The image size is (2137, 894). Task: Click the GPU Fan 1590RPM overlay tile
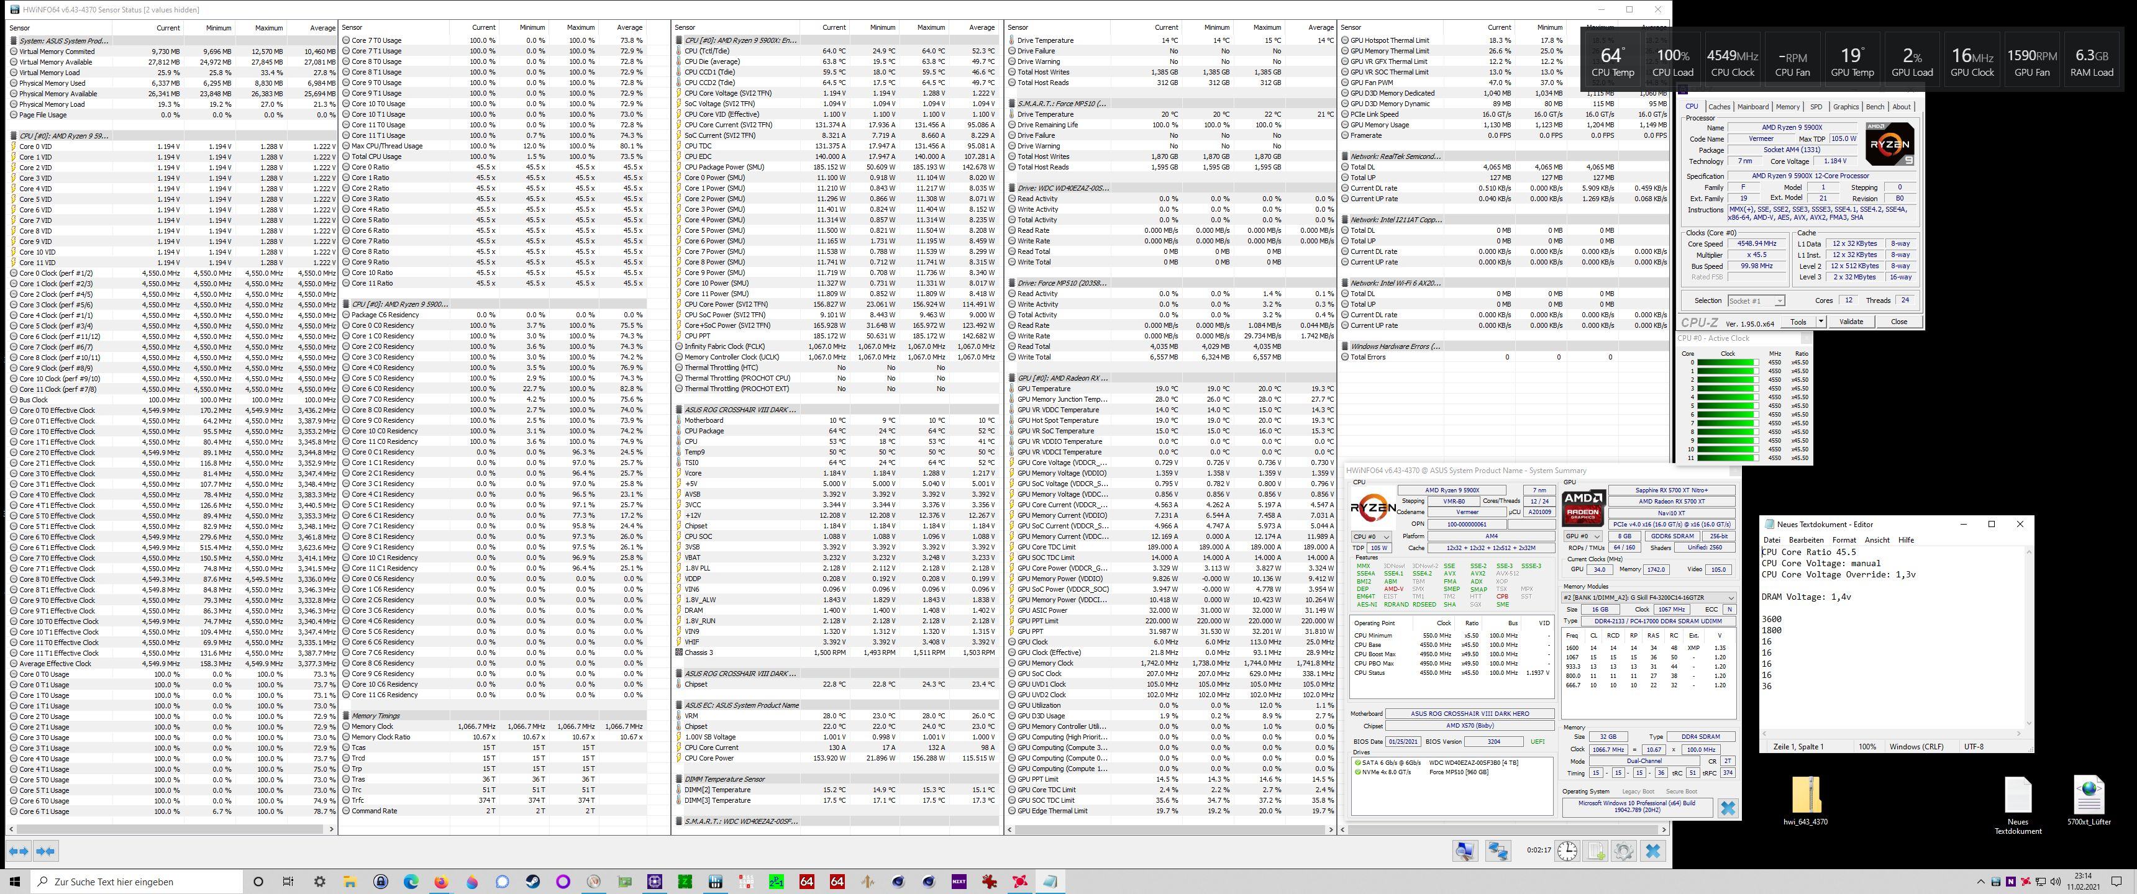(x=2031, y=61)
